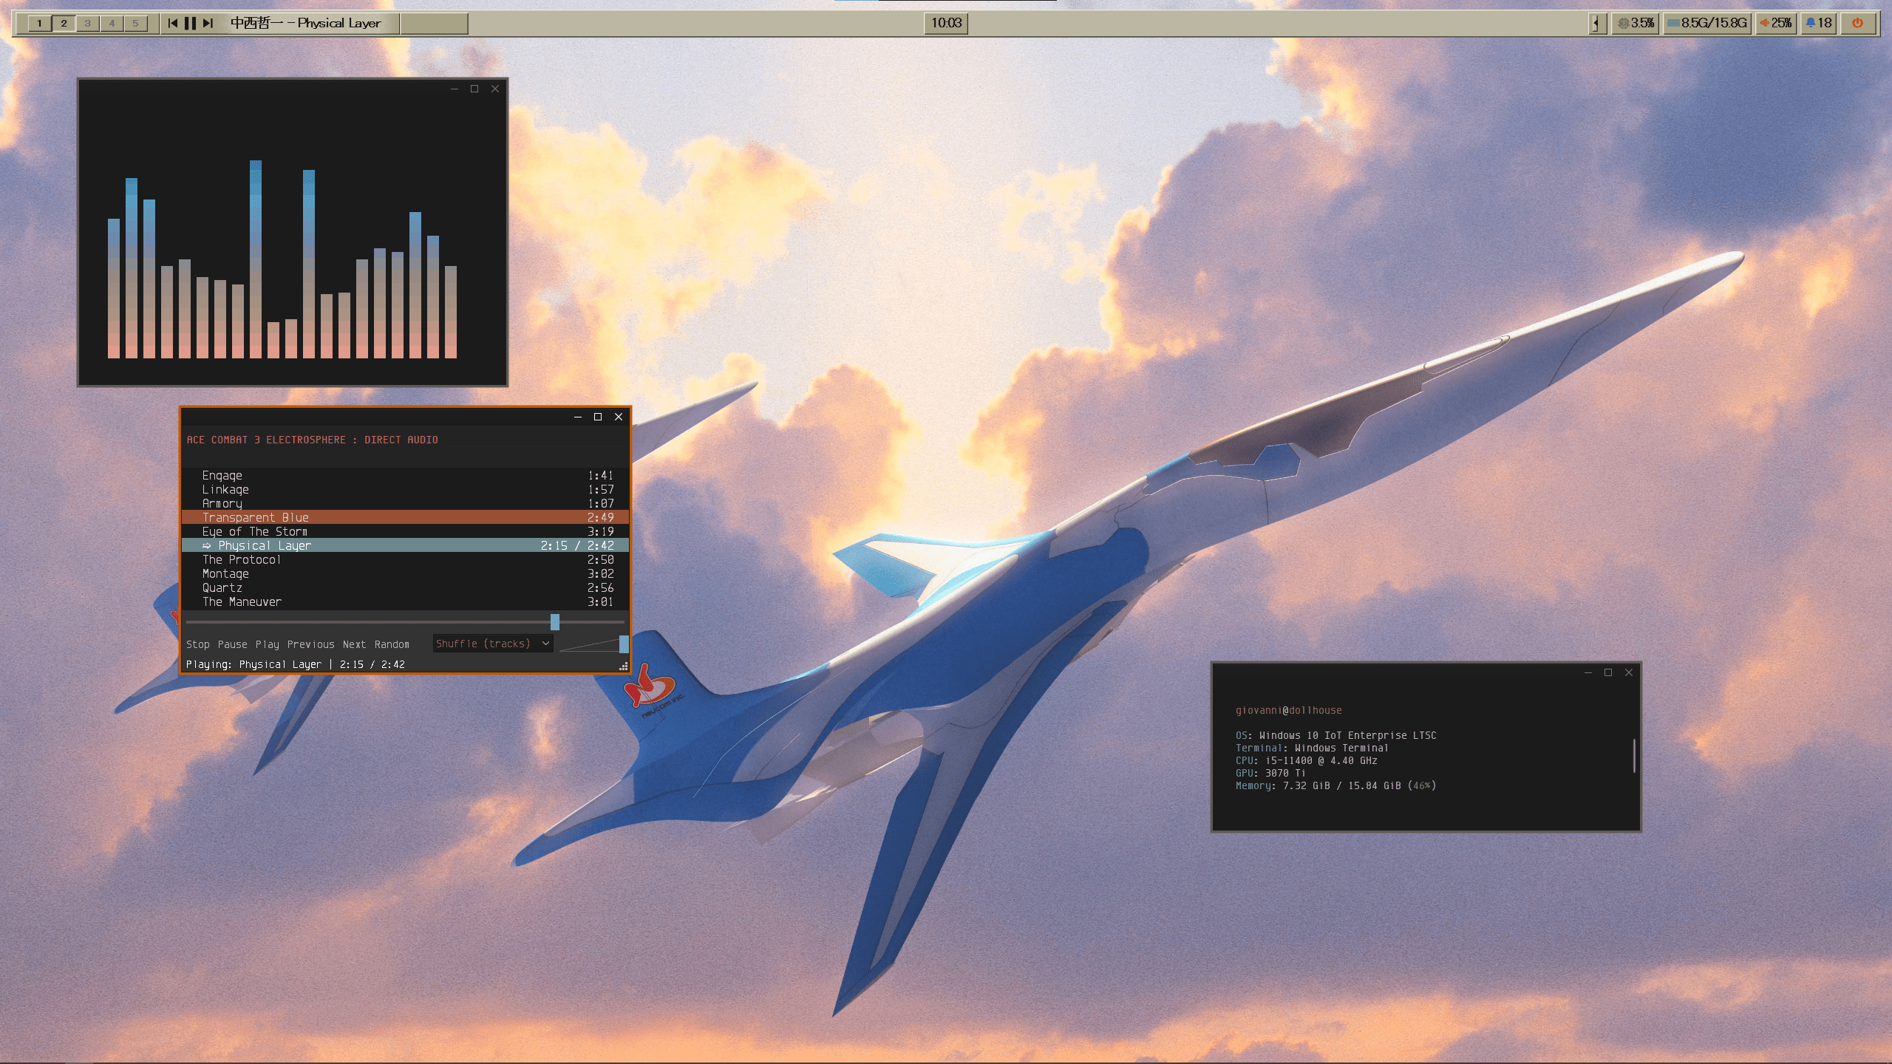Switch to workspace 4
Screen dimensions: 1892x1064
coord(112,24)
